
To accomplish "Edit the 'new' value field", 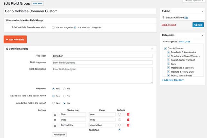I will (x=102, y=114).
